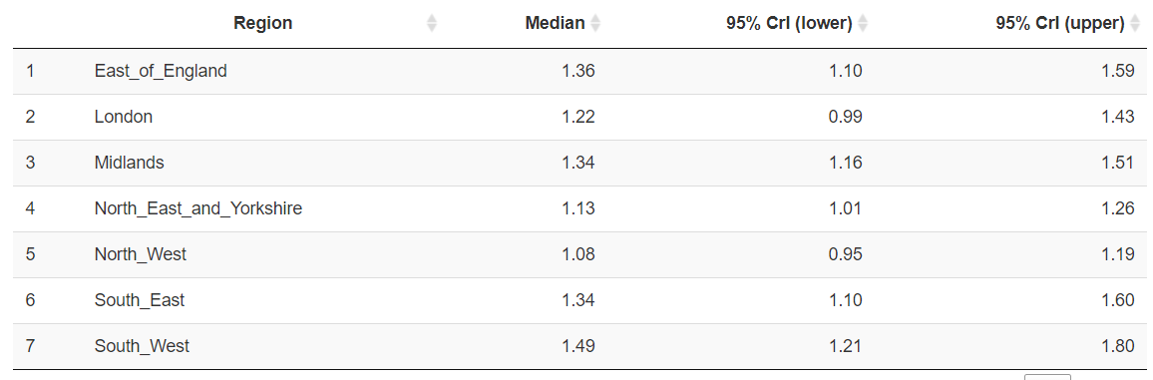Click row number 4 index cell
Viewport: 1153px width, 380px height.
coord(30,208)
